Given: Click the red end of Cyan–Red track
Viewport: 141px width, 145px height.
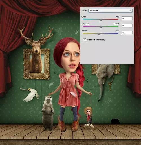Looking at the screenshot, I should (x=118, y=19).
